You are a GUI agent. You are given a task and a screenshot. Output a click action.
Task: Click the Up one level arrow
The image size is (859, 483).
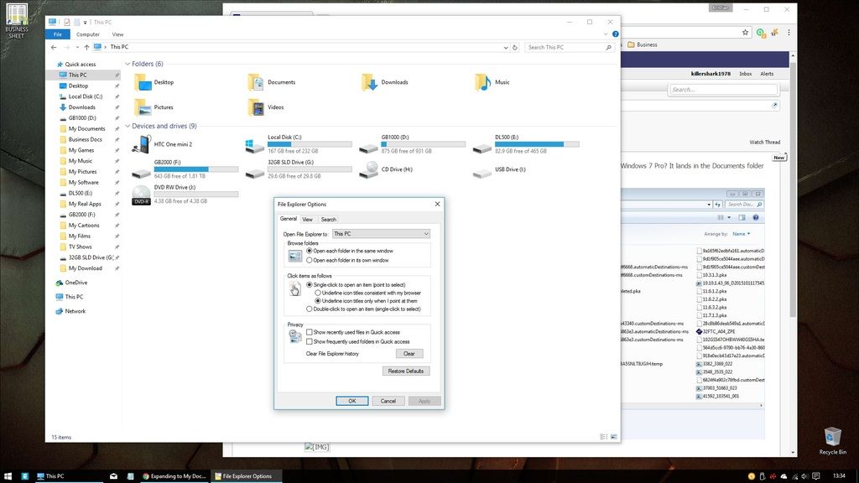[86, 48]
